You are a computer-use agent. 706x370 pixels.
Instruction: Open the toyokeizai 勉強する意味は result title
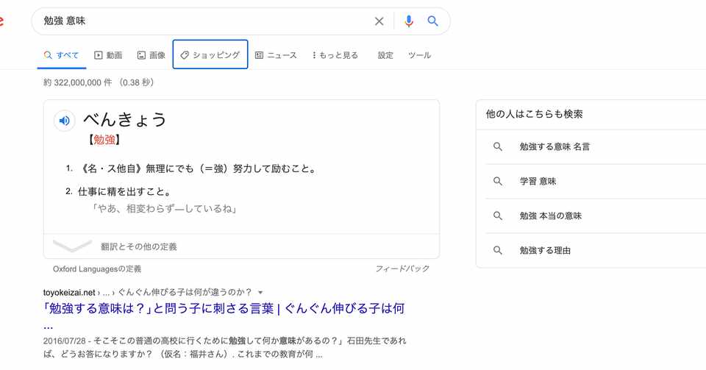pos(224,308)
